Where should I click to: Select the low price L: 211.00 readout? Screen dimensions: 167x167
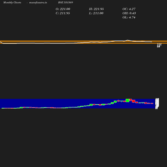pyautogui.click(x=96, y=13)
